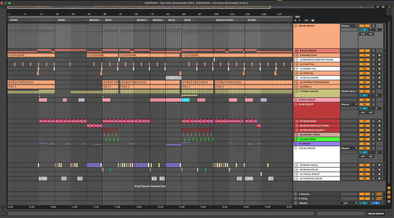Screen dimensions: 394x218
Task: Open the BASS GROUP output routing dropdown
Action: [x=349, y=104]
